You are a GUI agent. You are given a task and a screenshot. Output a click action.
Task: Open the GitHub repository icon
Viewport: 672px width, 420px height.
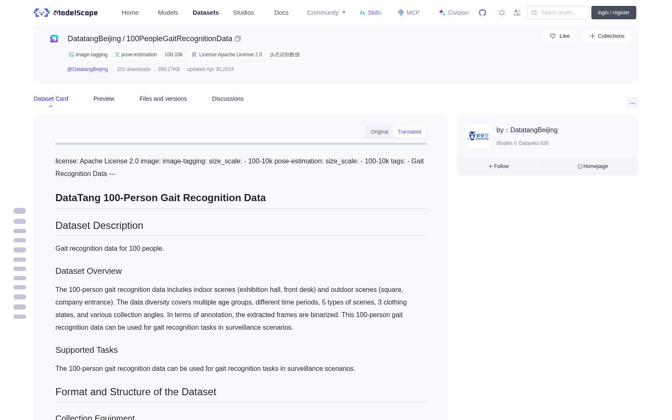point(483,13)
